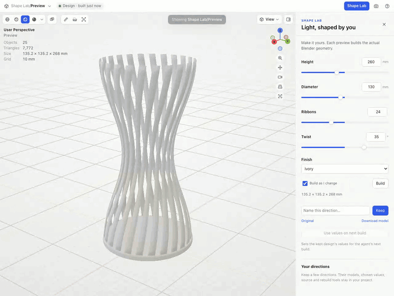The width and height of the screenshot is (394, 296).
Task: Toggle the Build as I change checkbox
Action: [305, 183]
